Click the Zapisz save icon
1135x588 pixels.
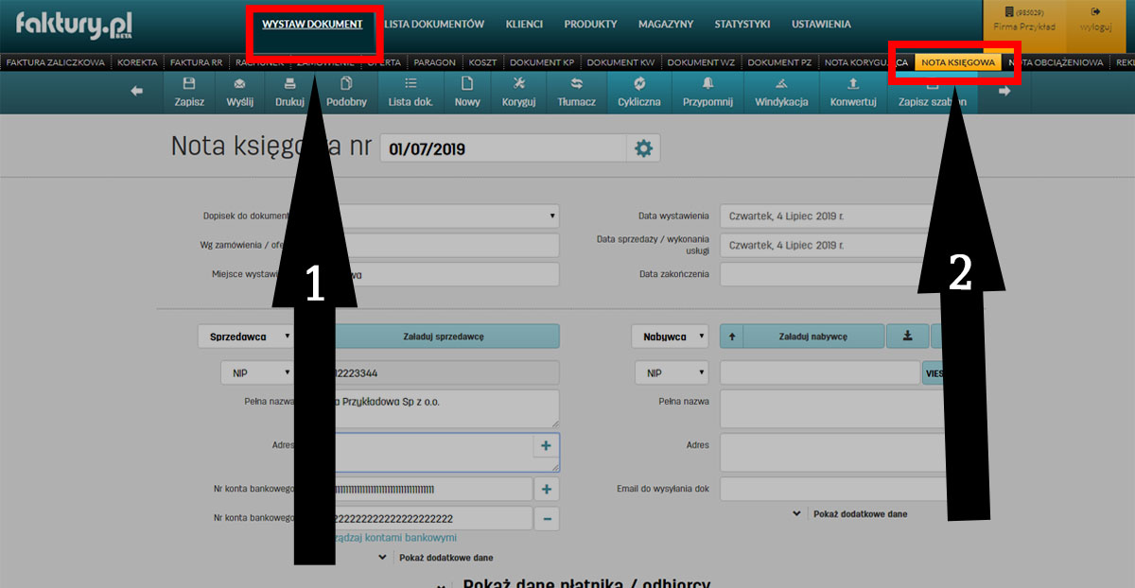coord(189,83)
